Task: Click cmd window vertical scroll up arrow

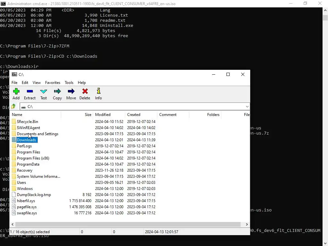Action: tap(325, 10)
